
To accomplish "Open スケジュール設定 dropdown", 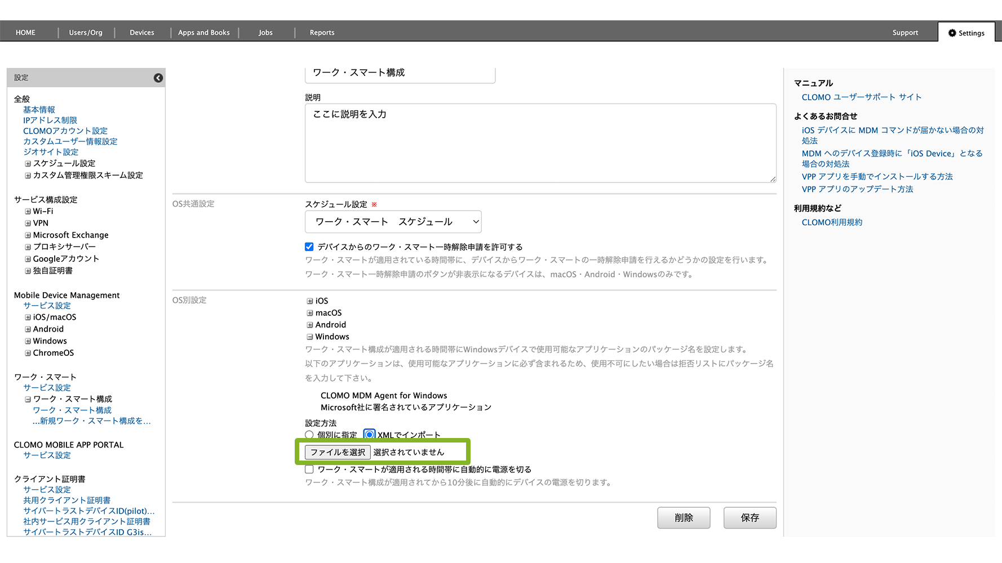I will (393, 222).
